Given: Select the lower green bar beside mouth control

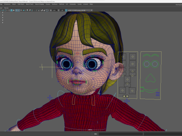Looking at the screenshot, I should tap(142, 91).
